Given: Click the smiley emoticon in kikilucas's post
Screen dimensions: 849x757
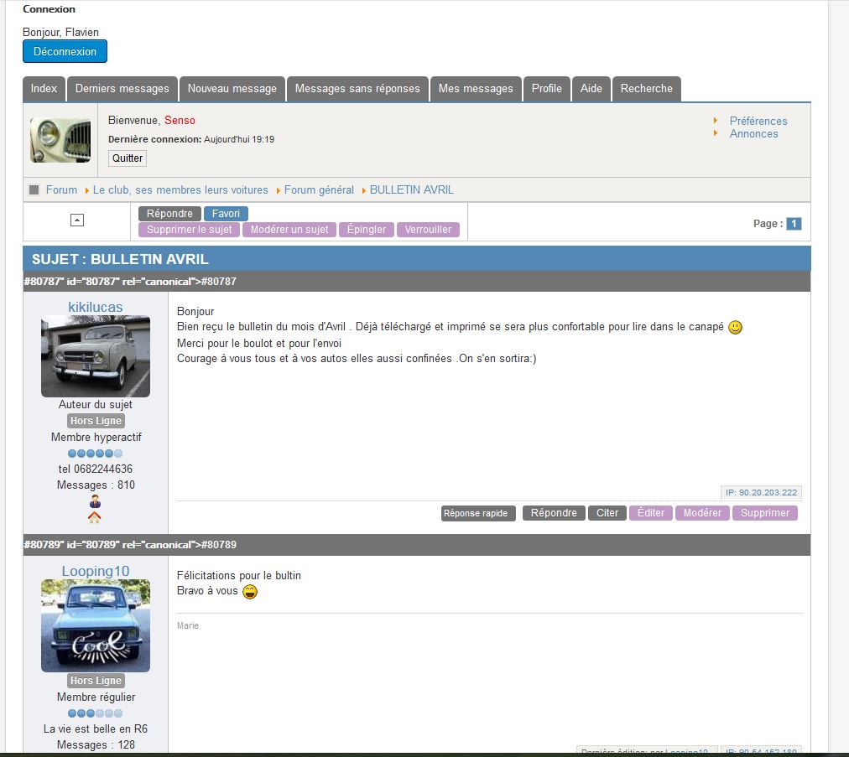Looking at the screenshot, I should coord(735,328).
